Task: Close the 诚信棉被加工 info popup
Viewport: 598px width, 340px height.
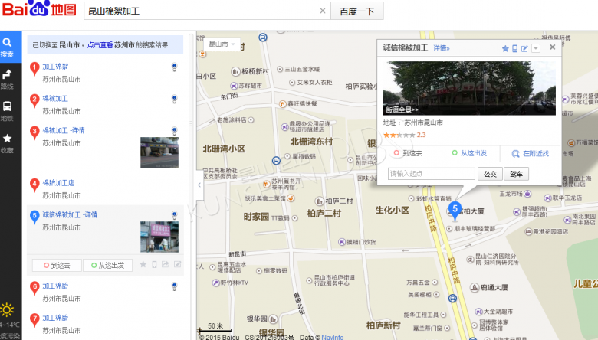Action: [x=552, y=47]
